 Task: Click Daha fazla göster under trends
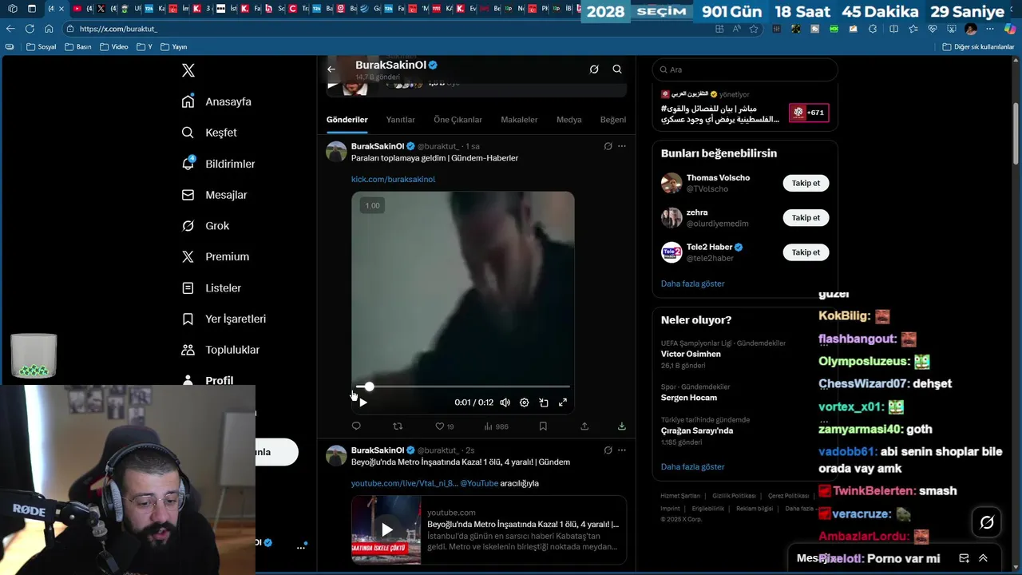[692, 466]
